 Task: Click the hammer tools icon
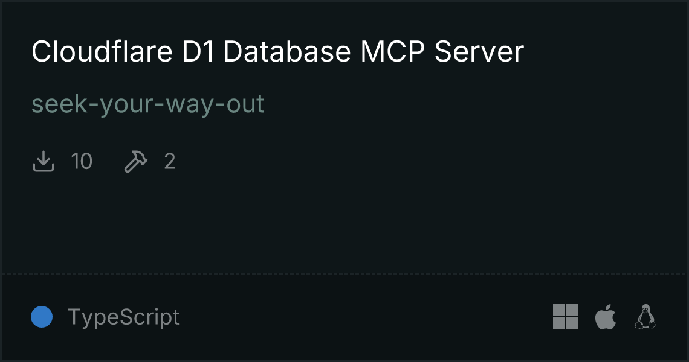click(136, 161)
